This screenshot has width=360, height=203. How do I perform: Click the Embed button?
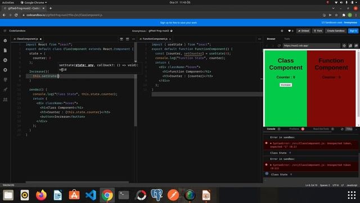click(304, 30)
